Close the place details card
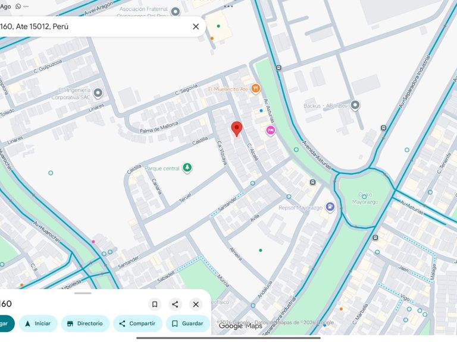 [196, 304]
